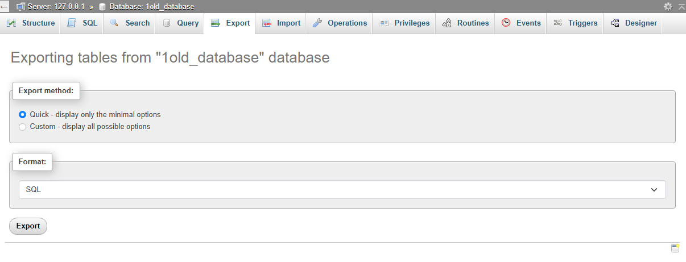Select Custom export method radio button
This screenshot has width=686, height=262.
click(23, 127)
